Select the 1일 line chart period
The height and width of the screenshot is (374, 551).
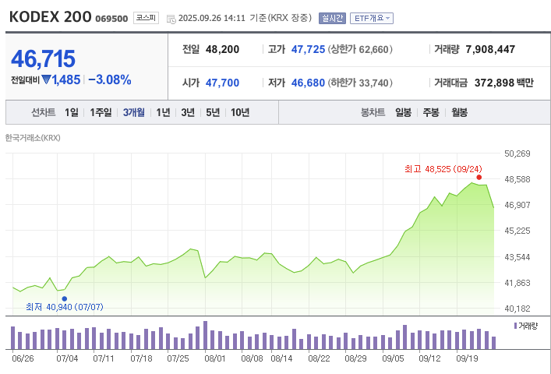pos(72,112)
